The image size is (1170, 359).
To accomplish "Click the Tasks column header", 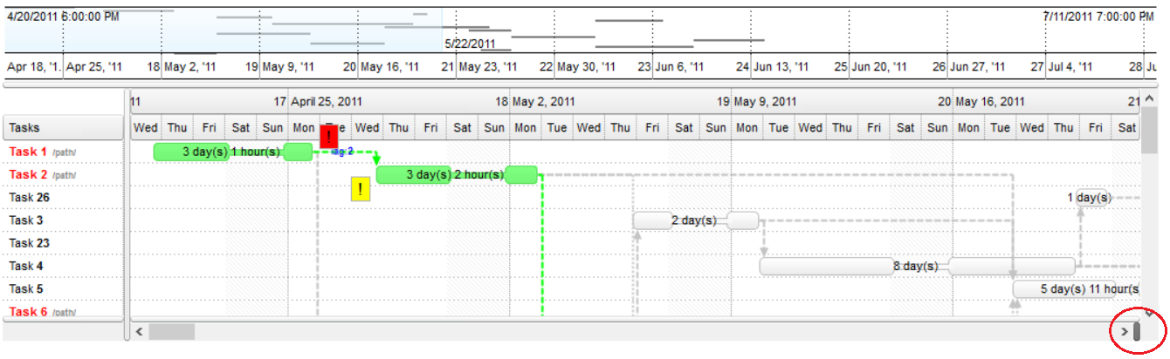I will (63, 128).
